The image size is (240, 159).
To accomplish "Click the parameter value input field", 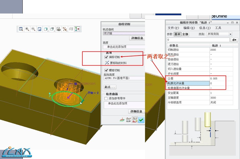I will click(198, 40).
